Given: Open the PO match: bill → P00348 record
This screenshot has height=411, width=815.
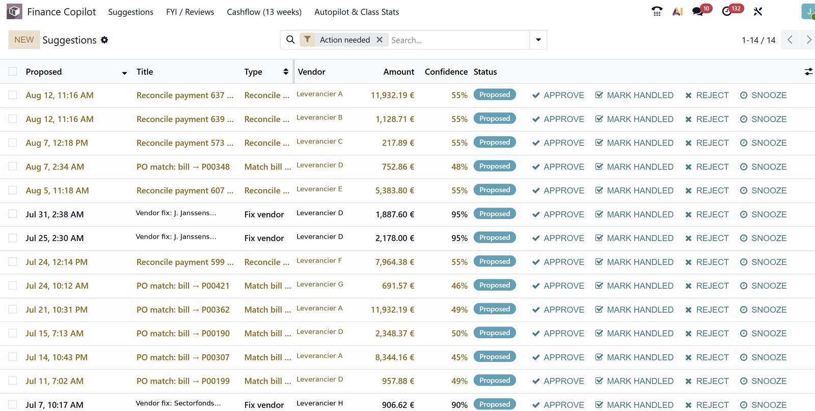Looking at the screenshot, I should click(183, 167).
